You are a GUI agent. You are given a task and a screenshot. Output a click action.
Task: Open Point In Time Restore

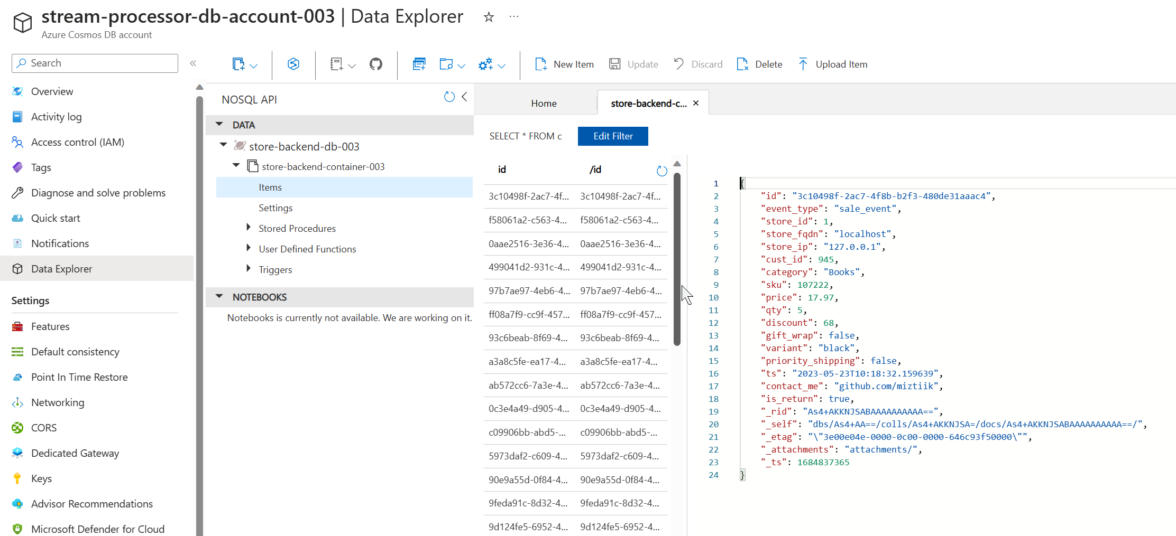click(x=79, y=377)
